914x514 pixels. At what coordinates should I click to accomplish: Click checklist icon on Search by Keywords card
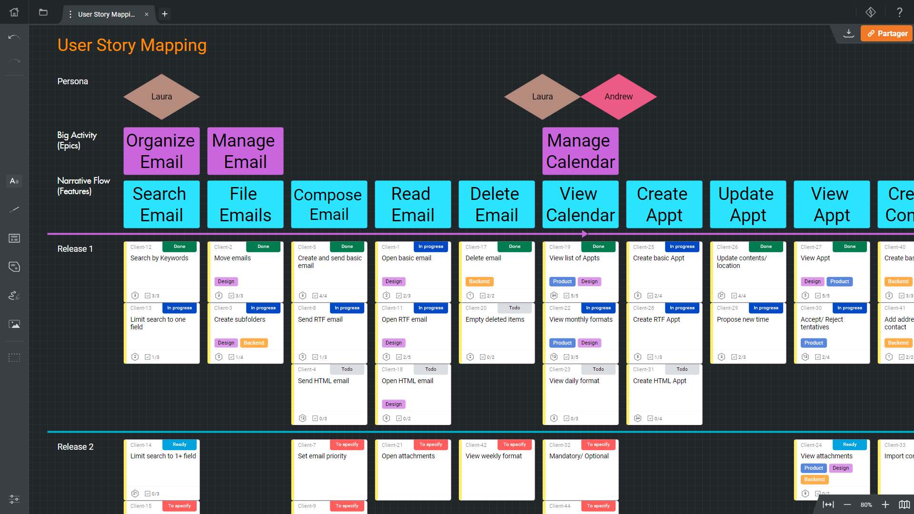pos(148,296)
